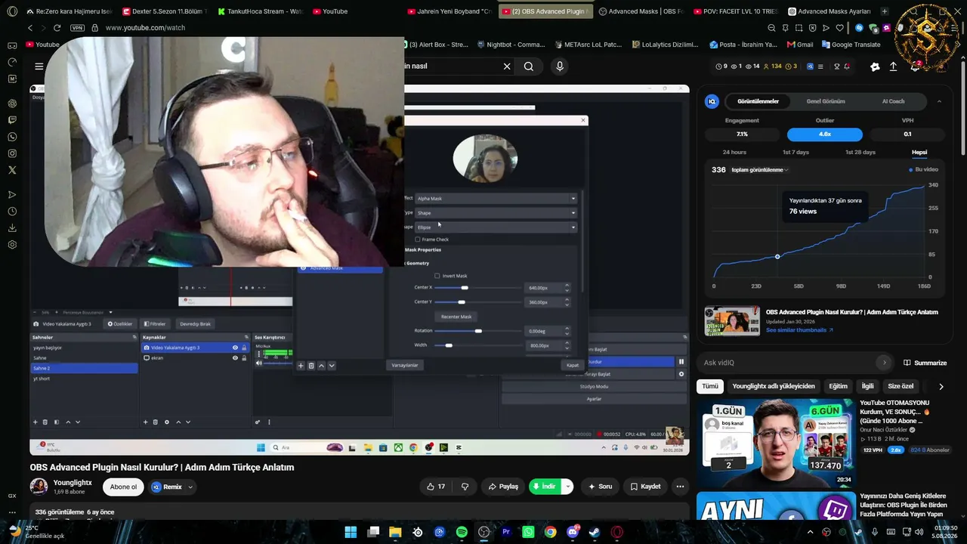Click the vidIQ logo in the panel
Screen dimensions: 967x544
tap(712, 101)
